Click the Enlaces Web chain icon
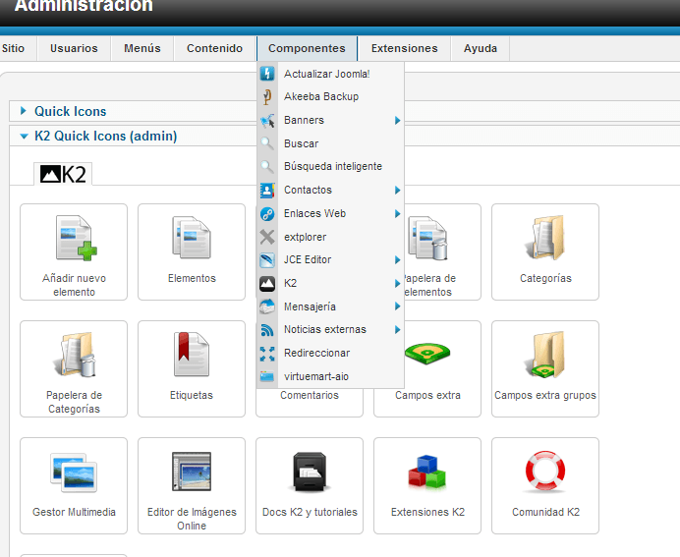 (267, 214)
